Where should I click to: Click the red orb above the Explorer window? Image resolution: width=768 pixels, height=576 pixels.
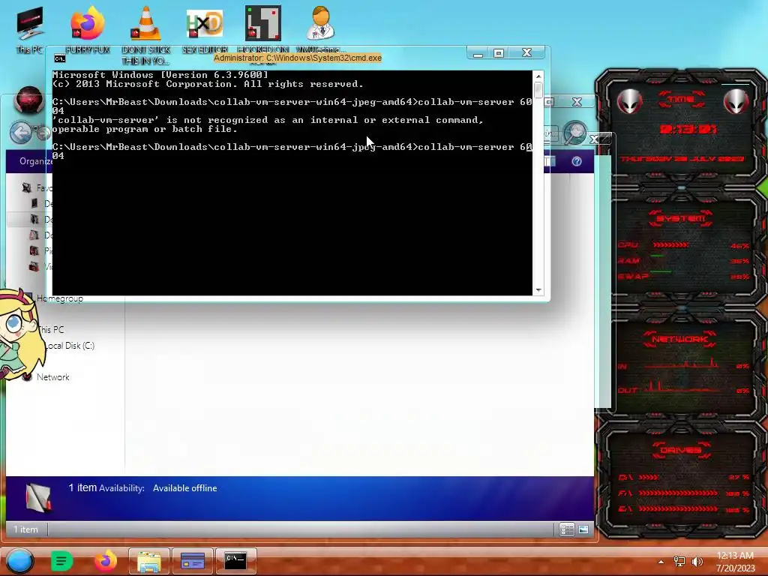(29, 100)
